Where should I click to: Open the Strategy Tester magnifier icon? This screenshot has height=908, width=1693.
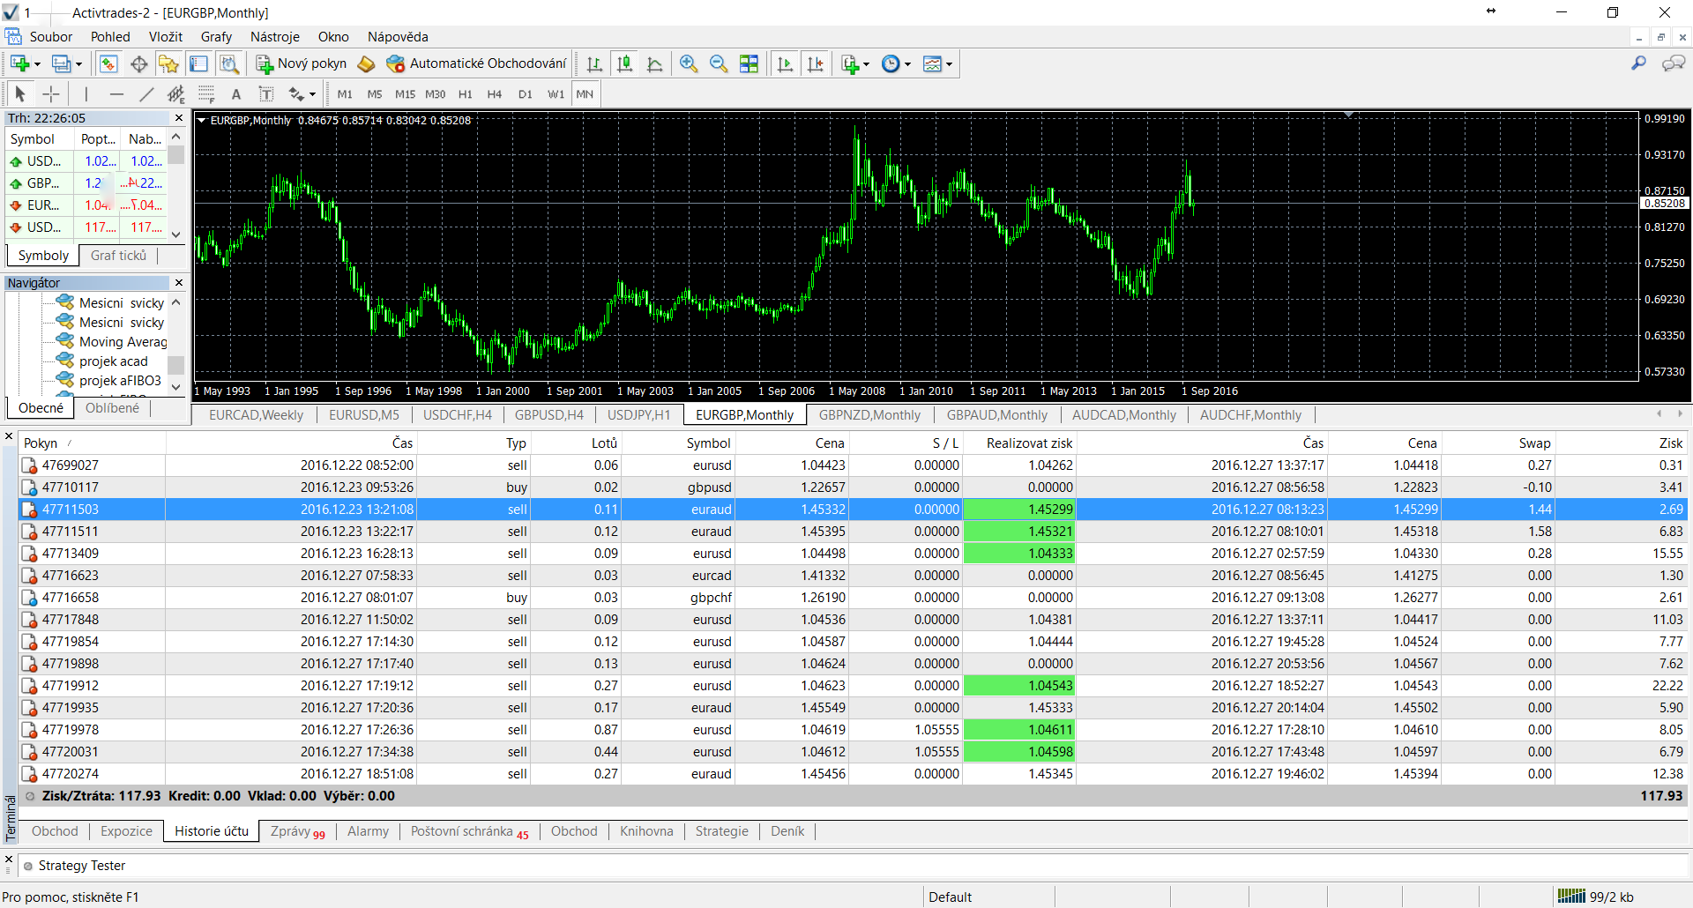(x=228, y=63)
